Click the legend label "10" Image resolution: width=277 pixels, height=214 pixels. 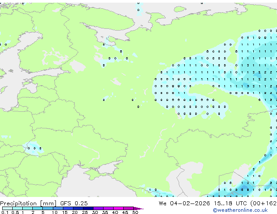pos(55,212)
